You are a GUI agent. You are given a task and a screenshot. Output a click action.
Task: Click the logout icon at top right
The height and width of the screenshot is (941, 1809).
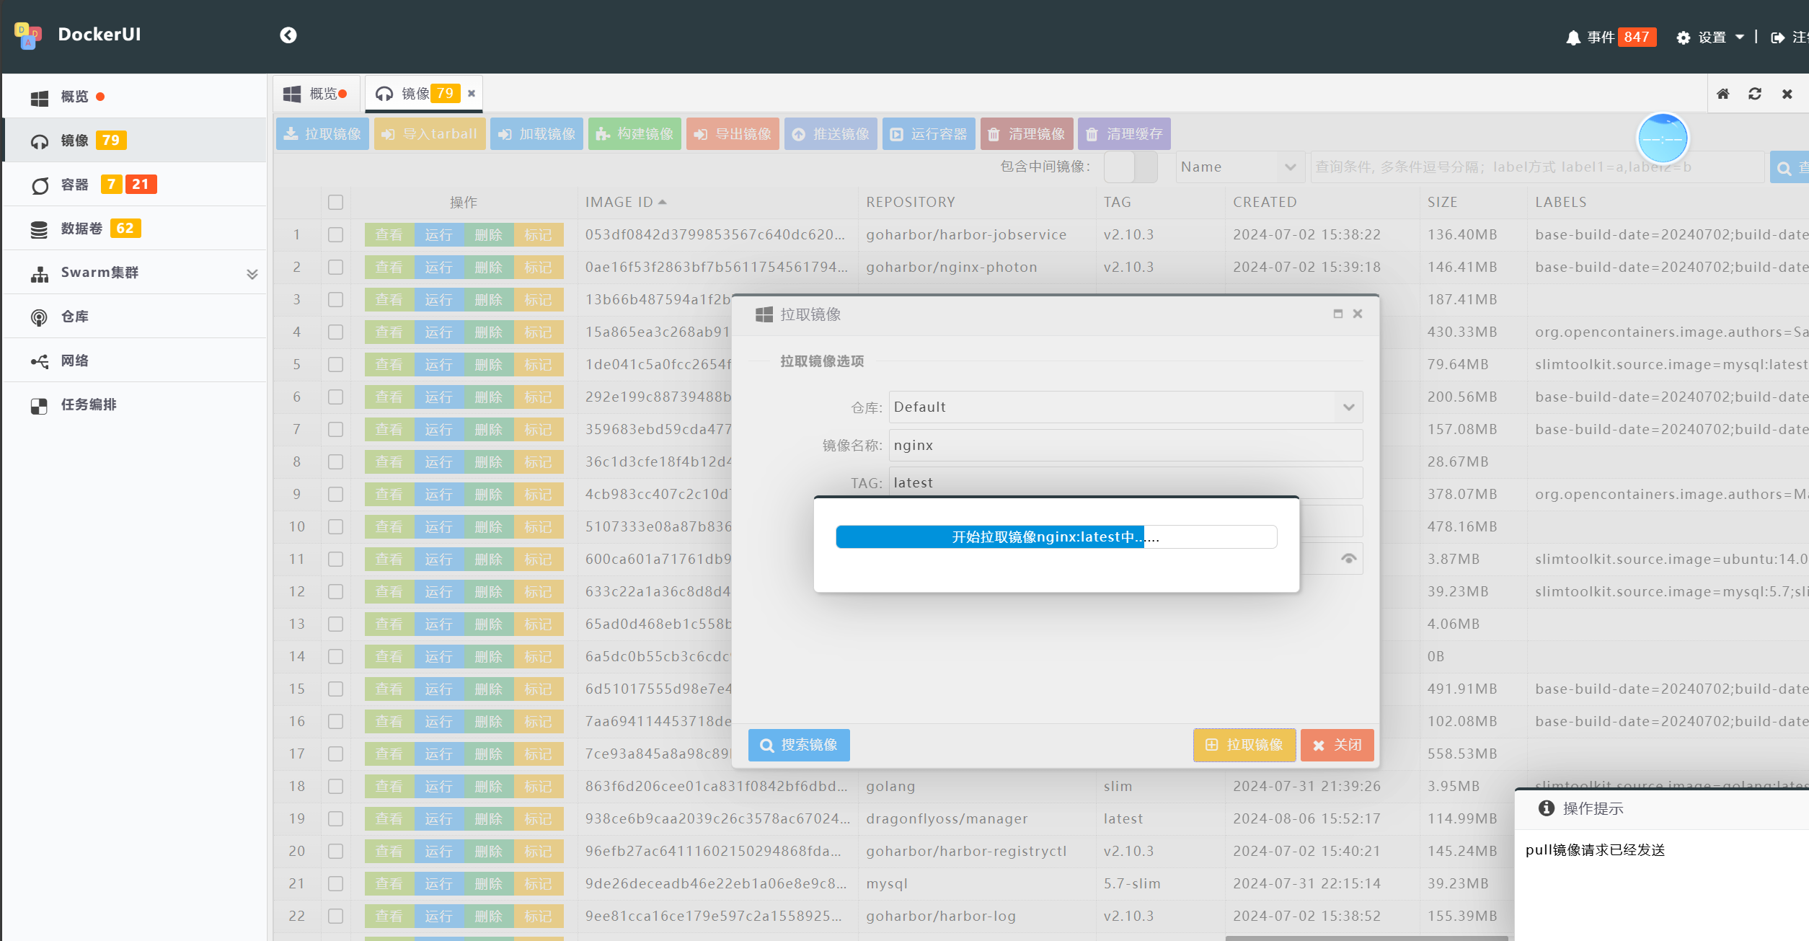pos(1778,37)
